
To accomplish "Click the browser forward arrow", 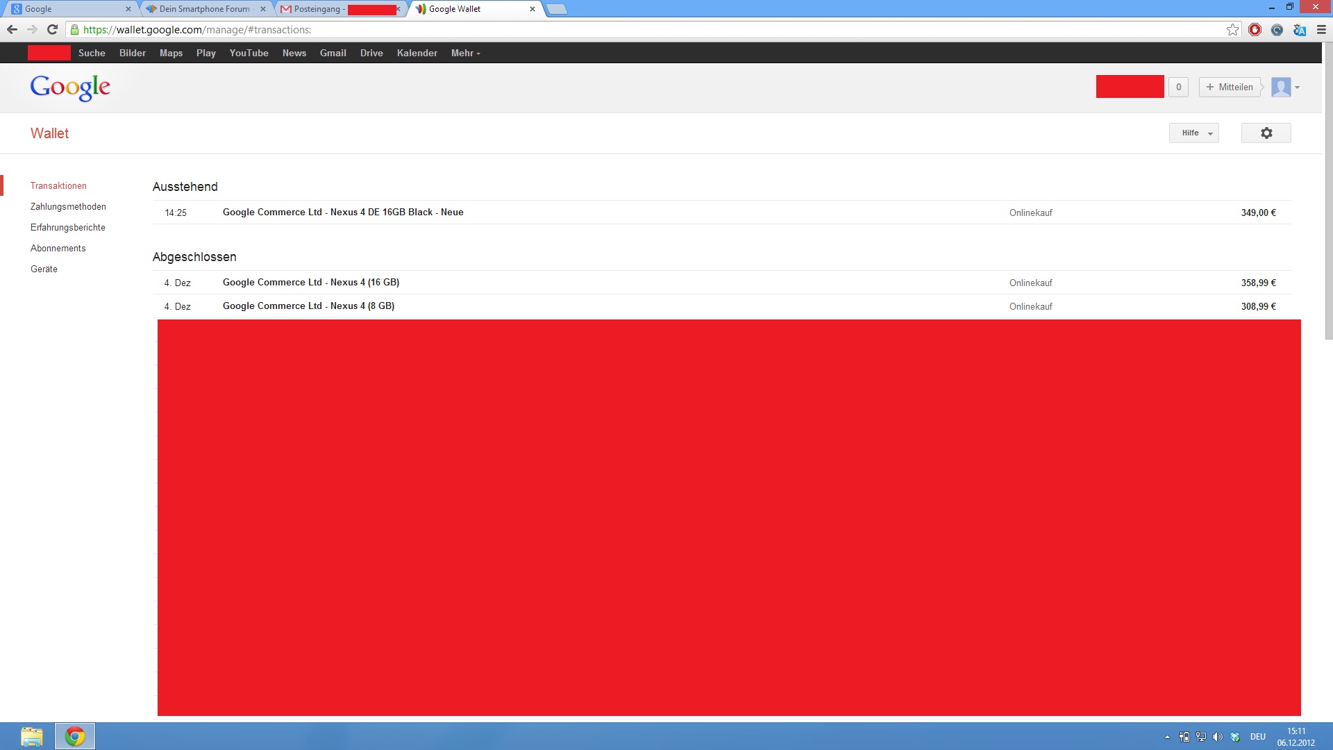I will [x=32, y=29].
